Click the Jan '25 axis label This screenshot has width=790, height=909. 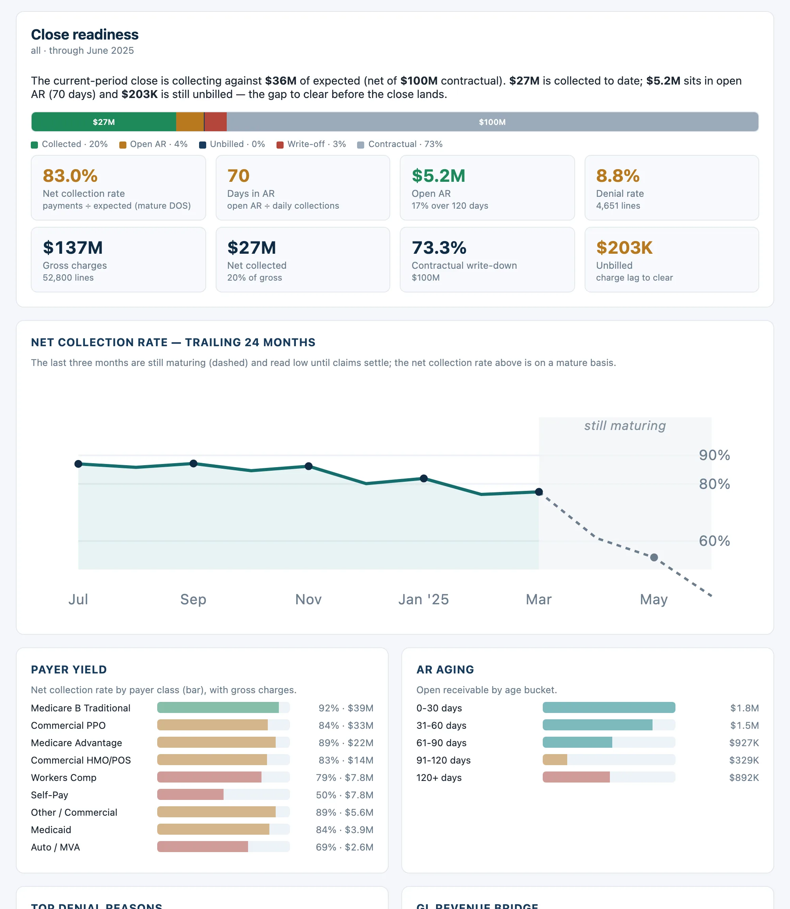(x=424, y=600)
